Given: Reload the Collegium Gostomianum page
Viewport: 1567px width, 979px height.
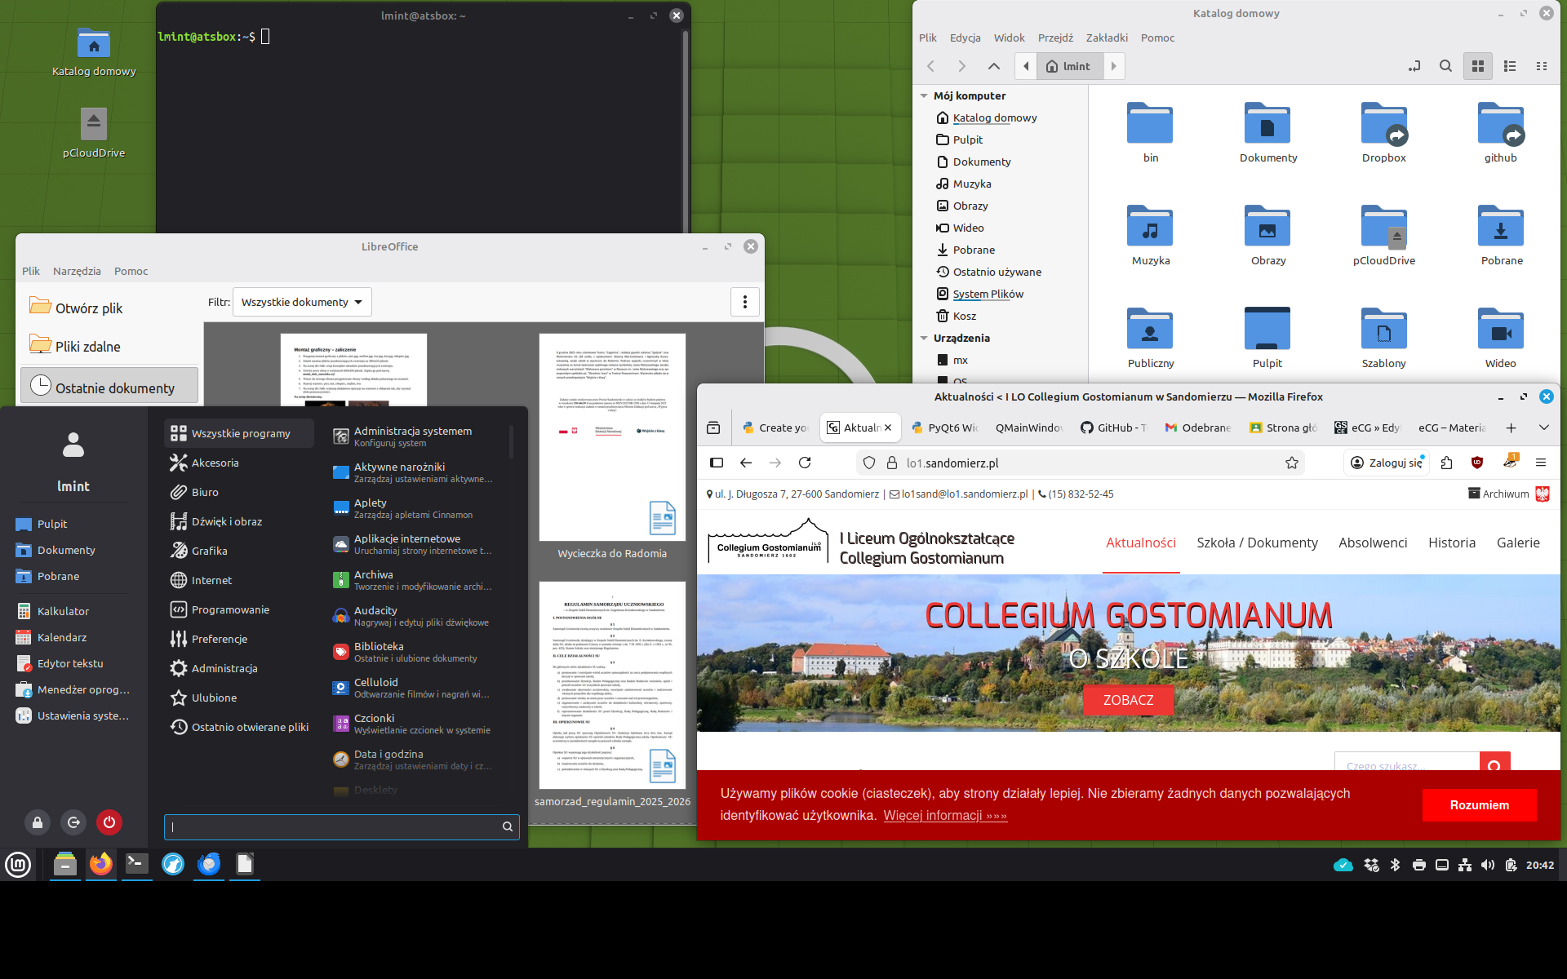Looking at the screenshot, I should coord(804,463).
